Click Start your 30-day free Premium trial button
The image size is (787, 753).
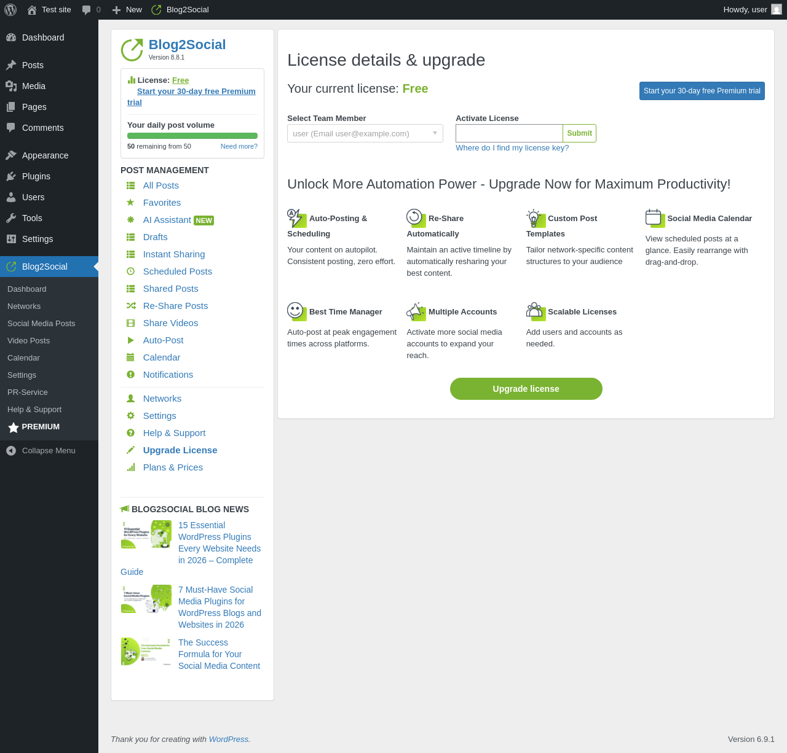click(x=702, y=91)
